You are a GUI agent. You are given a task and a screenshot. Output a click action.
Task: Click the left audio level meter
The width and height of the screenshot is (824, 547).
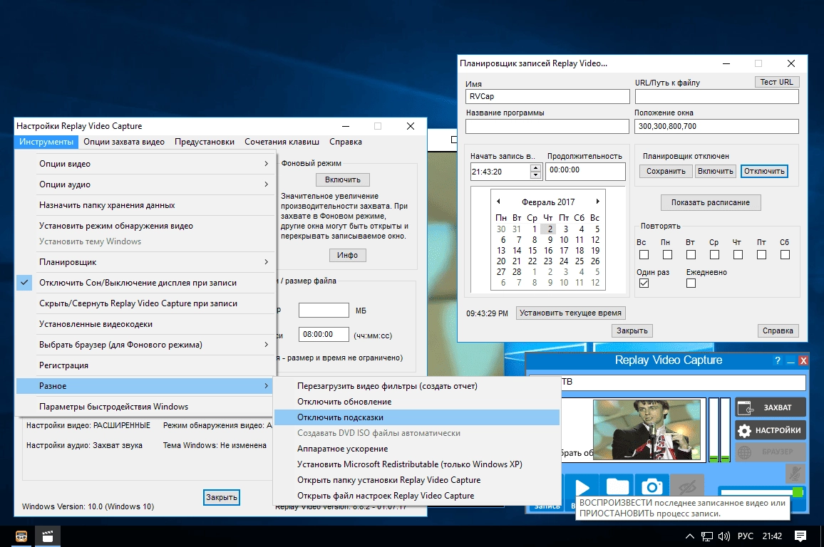pos(714,429)
